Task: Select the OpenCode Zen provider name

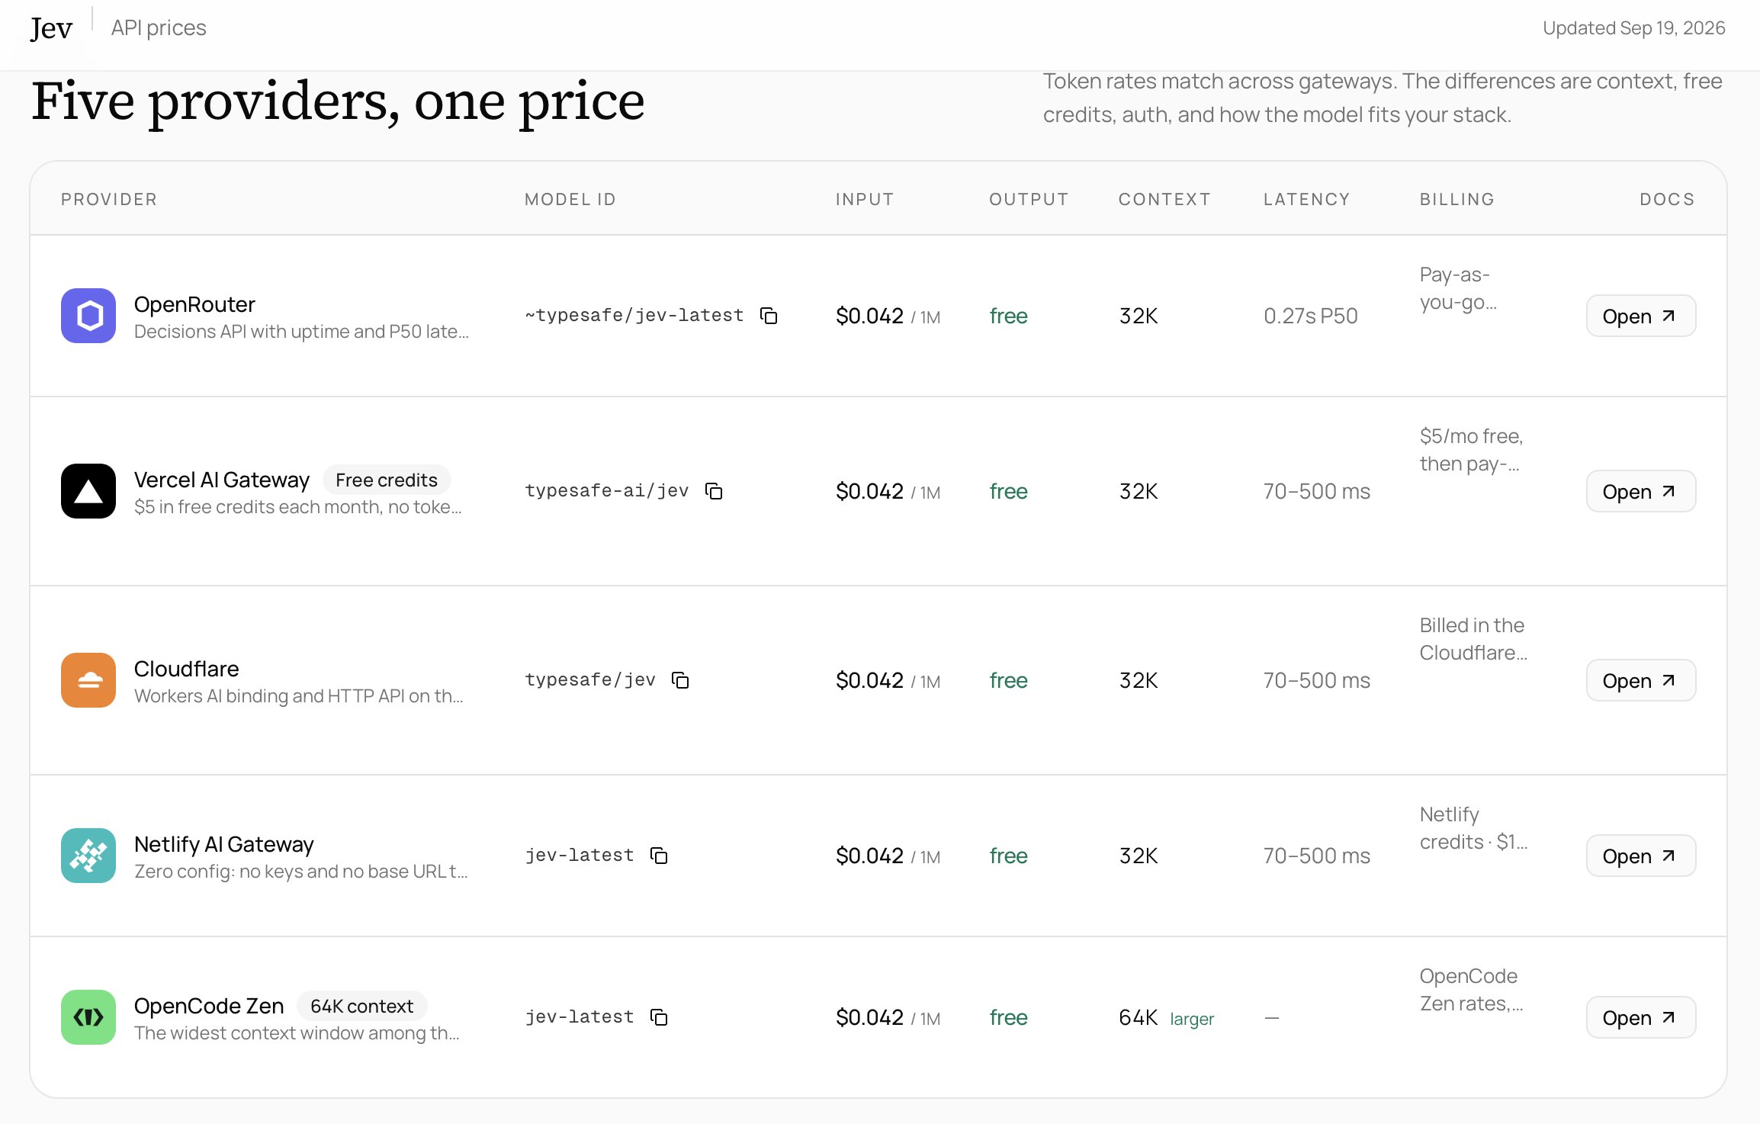Action: (209, 1006)
